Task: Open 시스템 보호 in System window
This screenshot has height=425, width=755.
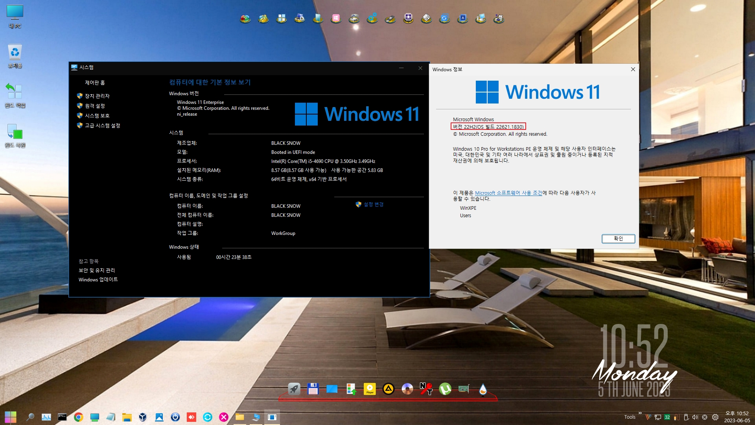Action: [x=97, y=115]
